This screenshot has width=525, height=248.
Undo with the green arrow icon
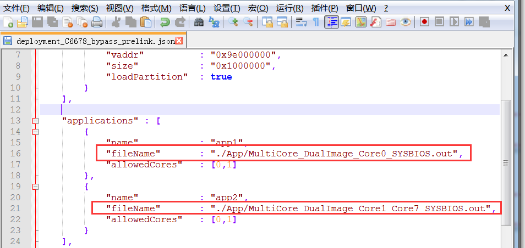pyautogui.click(x=165, y=22)
